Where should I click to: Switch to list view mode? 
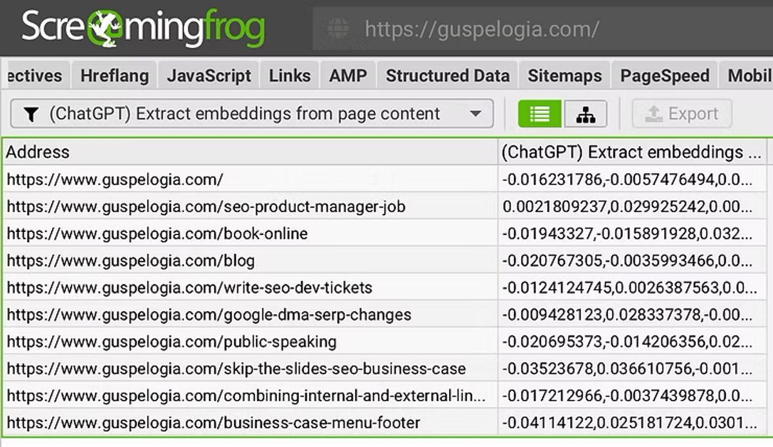point(540,114)
